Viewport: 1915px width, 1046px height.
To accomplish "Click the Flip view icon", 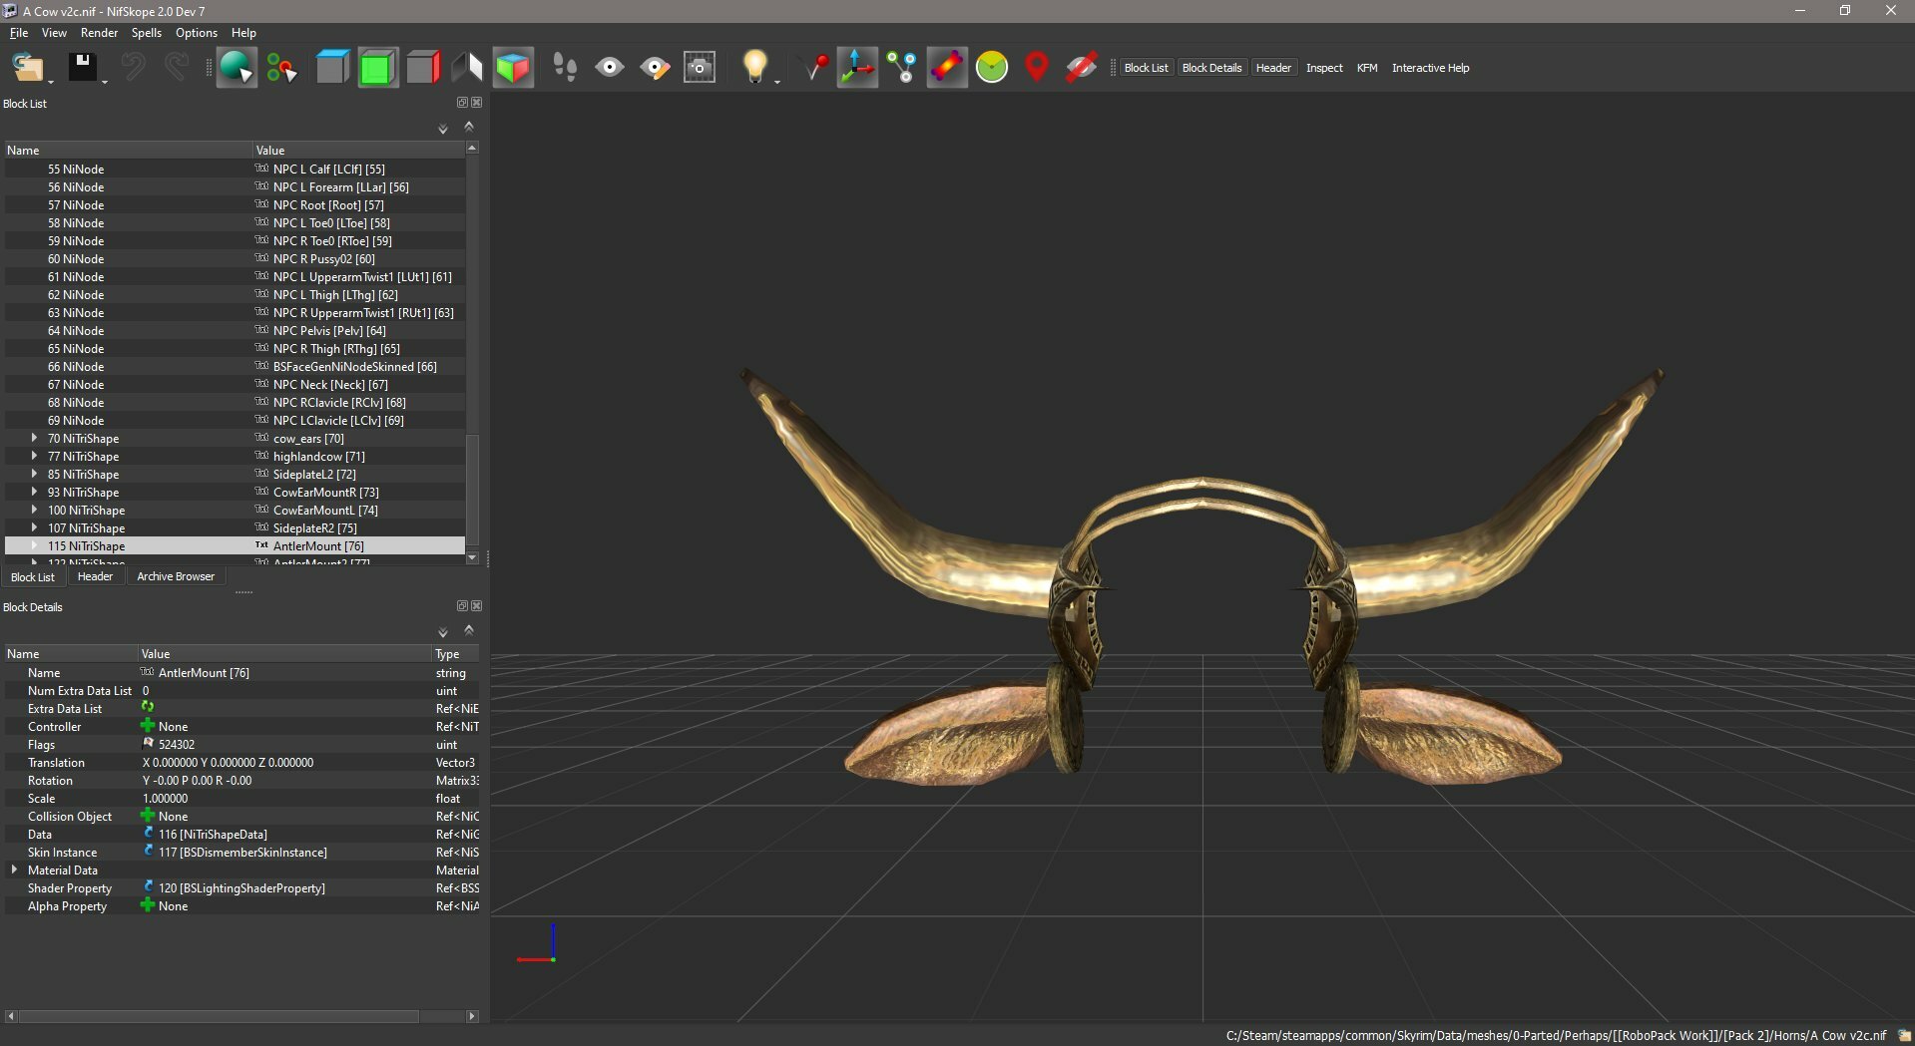I will coord(467,68).
